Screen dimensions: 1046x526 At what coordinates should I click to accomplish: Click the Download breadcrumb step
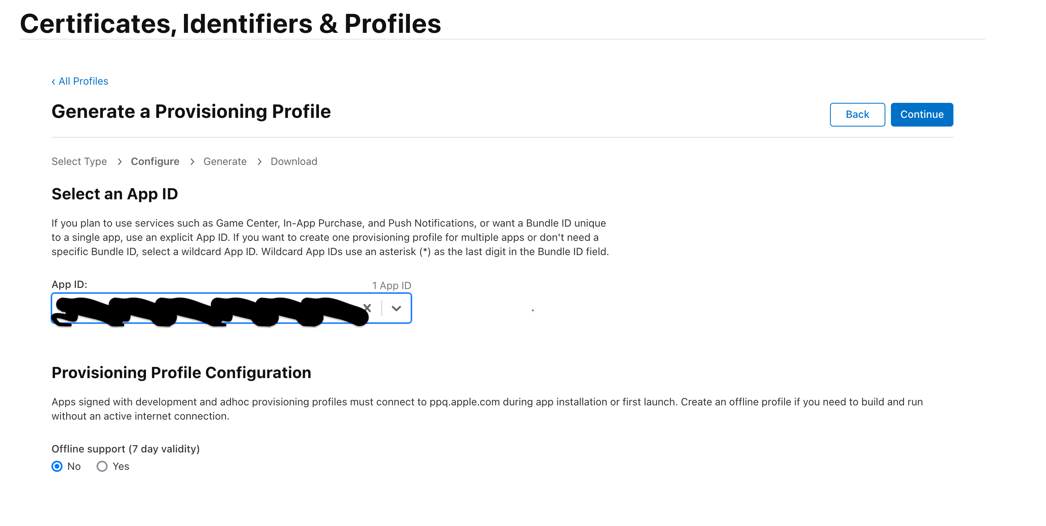pos(294,161)
